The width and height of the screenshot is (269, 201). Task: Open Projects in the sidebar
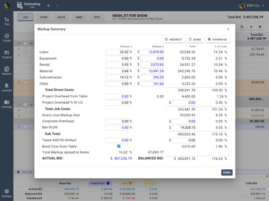7,55
